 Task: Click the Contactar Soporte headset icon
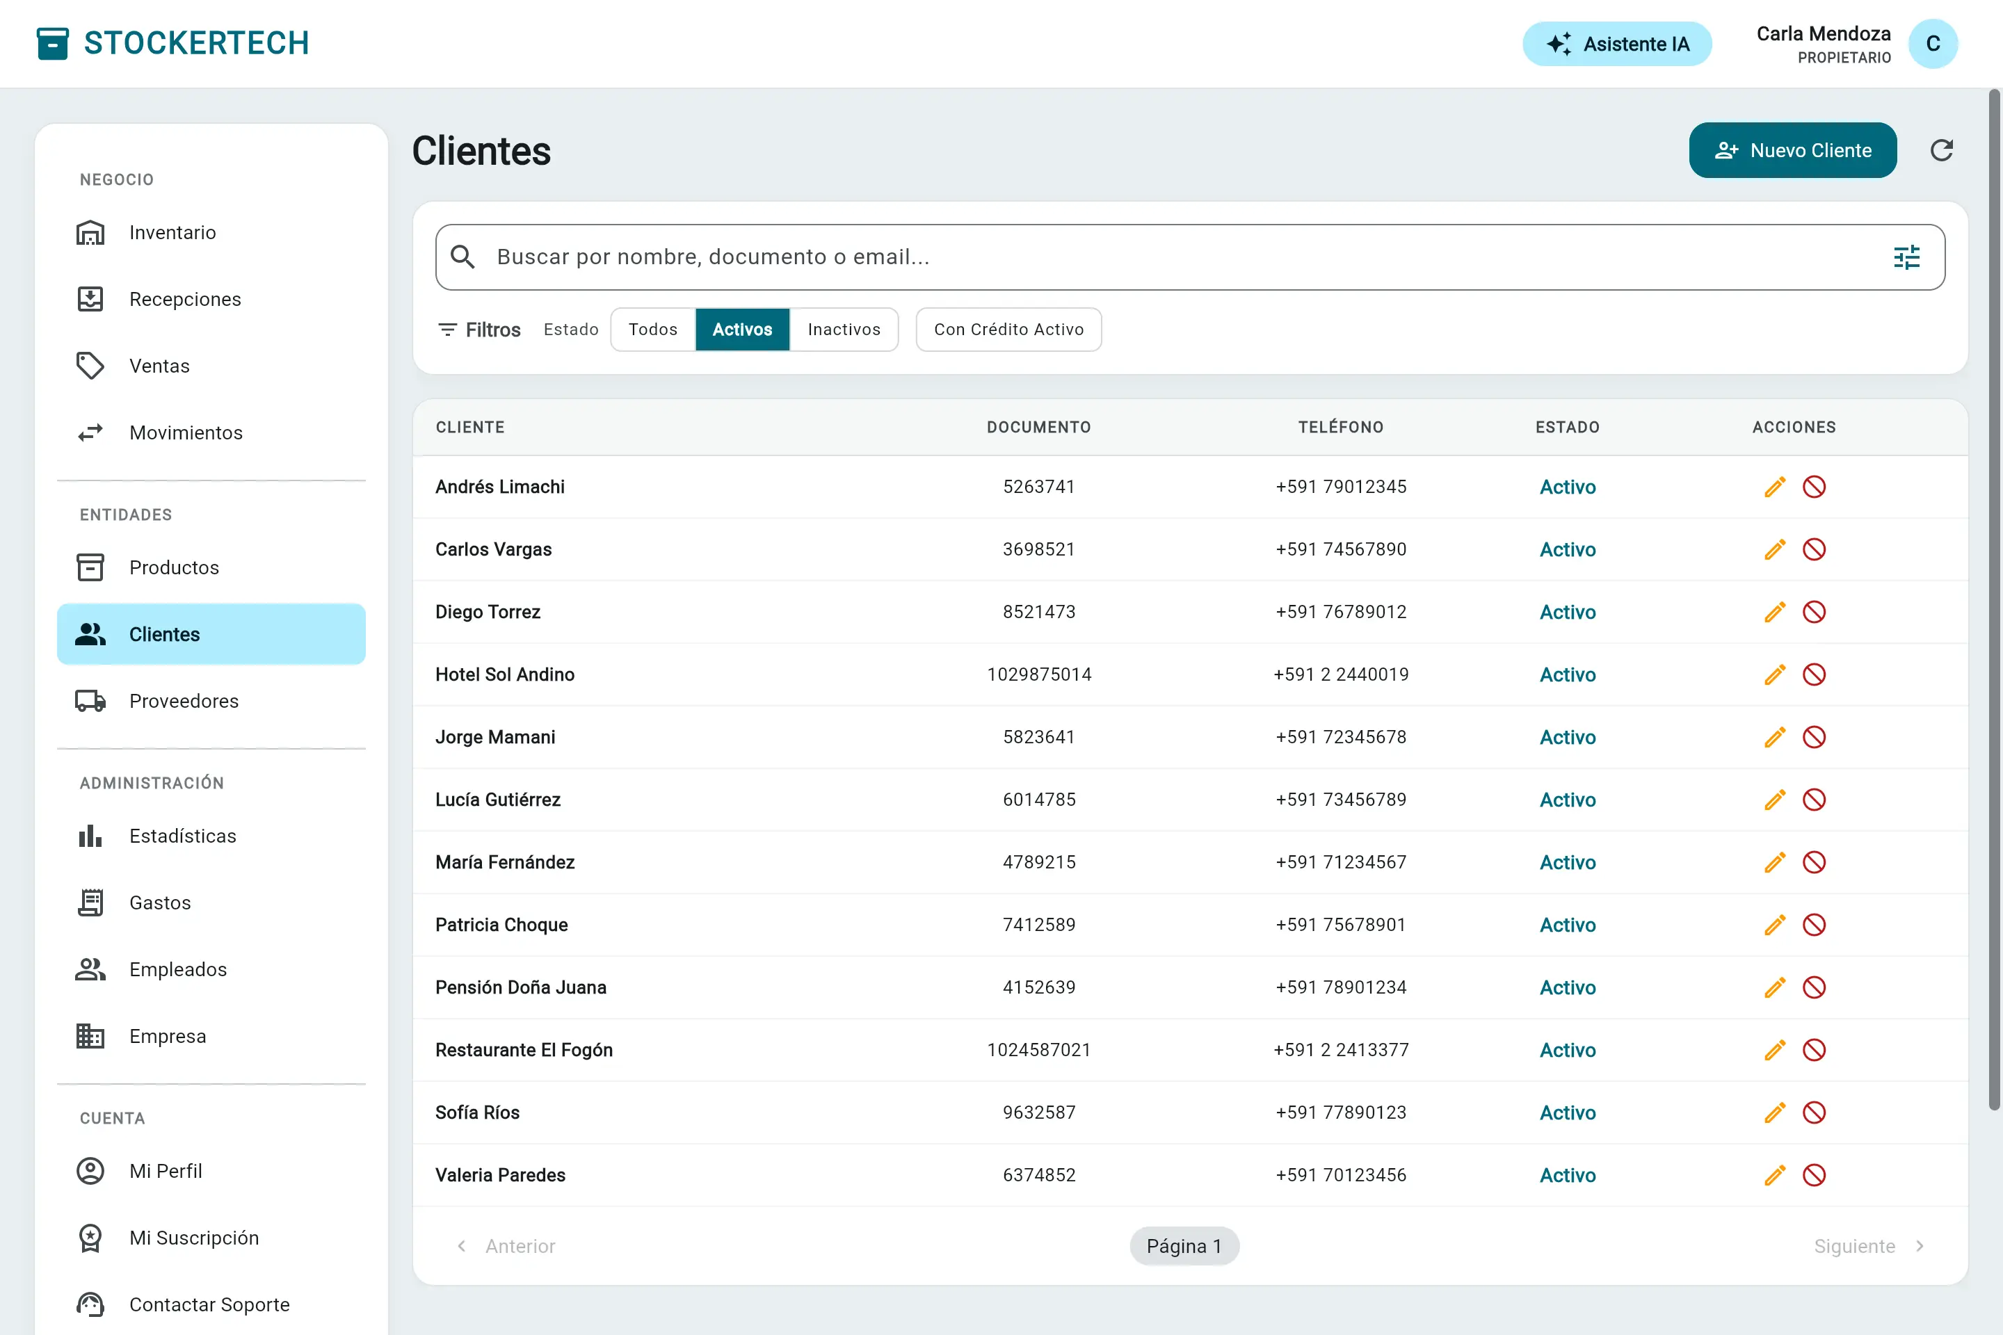click(x=90, y=1304)
